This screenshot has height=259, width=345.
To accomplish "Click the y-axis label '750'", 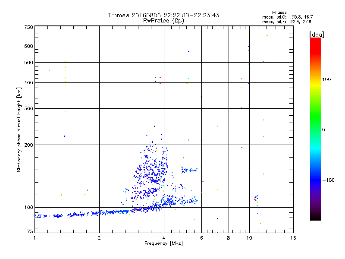I will point(28,27).
